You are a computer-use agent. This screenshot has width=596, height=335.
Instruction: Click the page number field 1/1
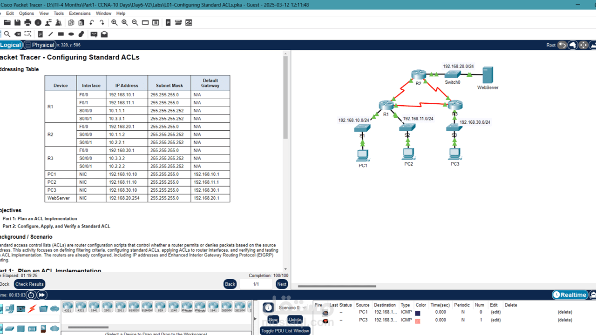(256, 284)
